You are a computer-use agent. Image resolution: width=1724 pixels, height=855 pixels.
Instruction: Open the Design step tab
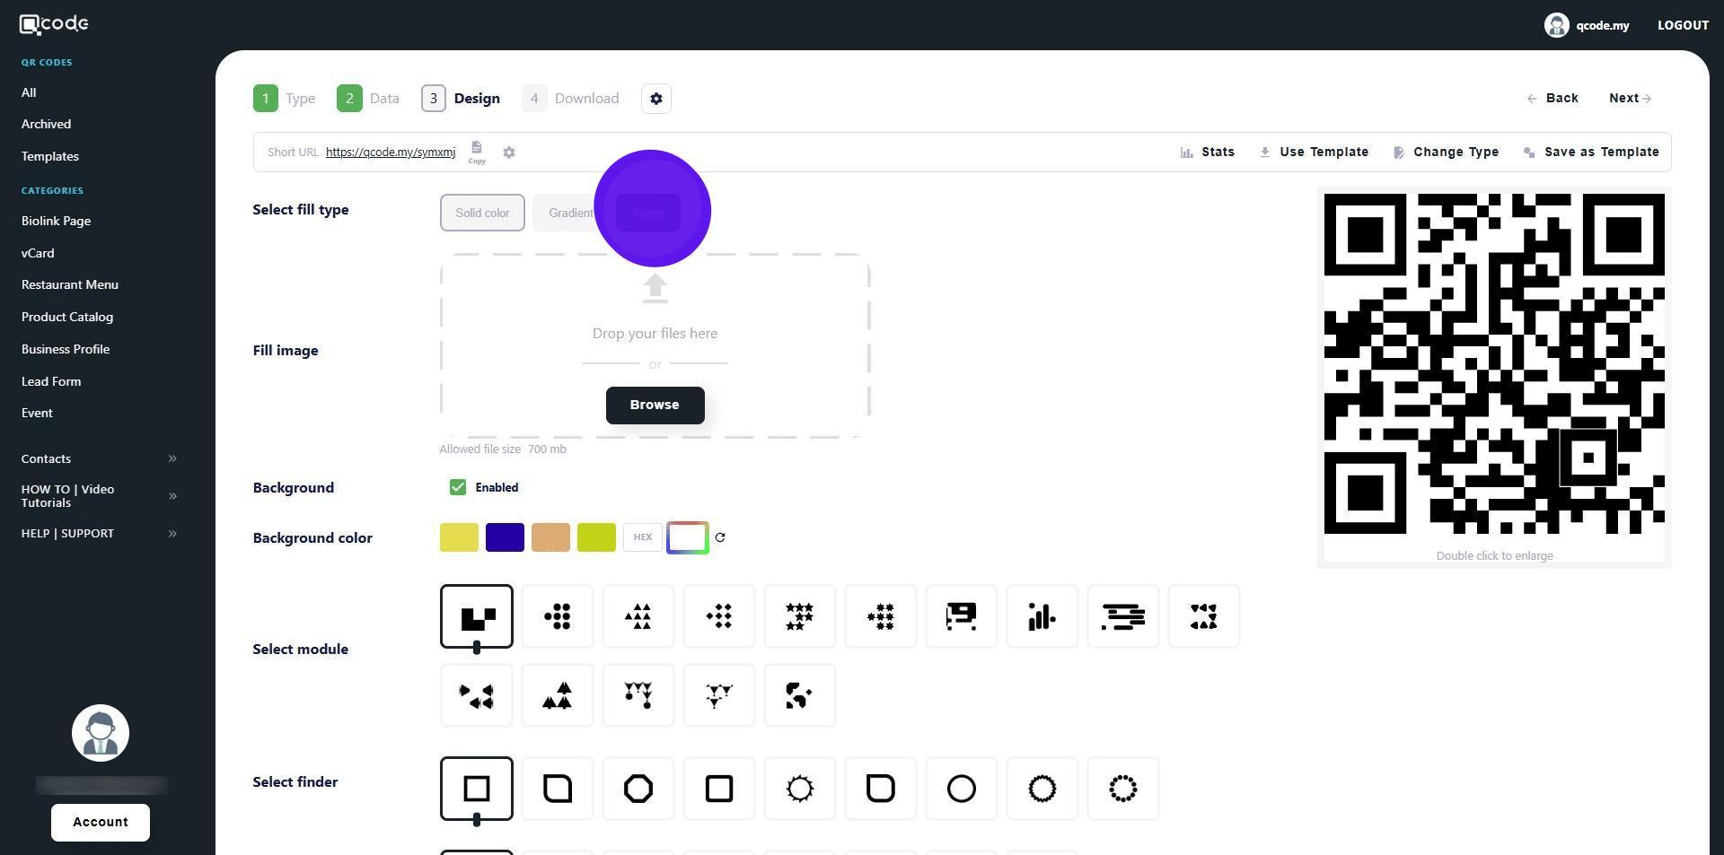coord(461,99)
